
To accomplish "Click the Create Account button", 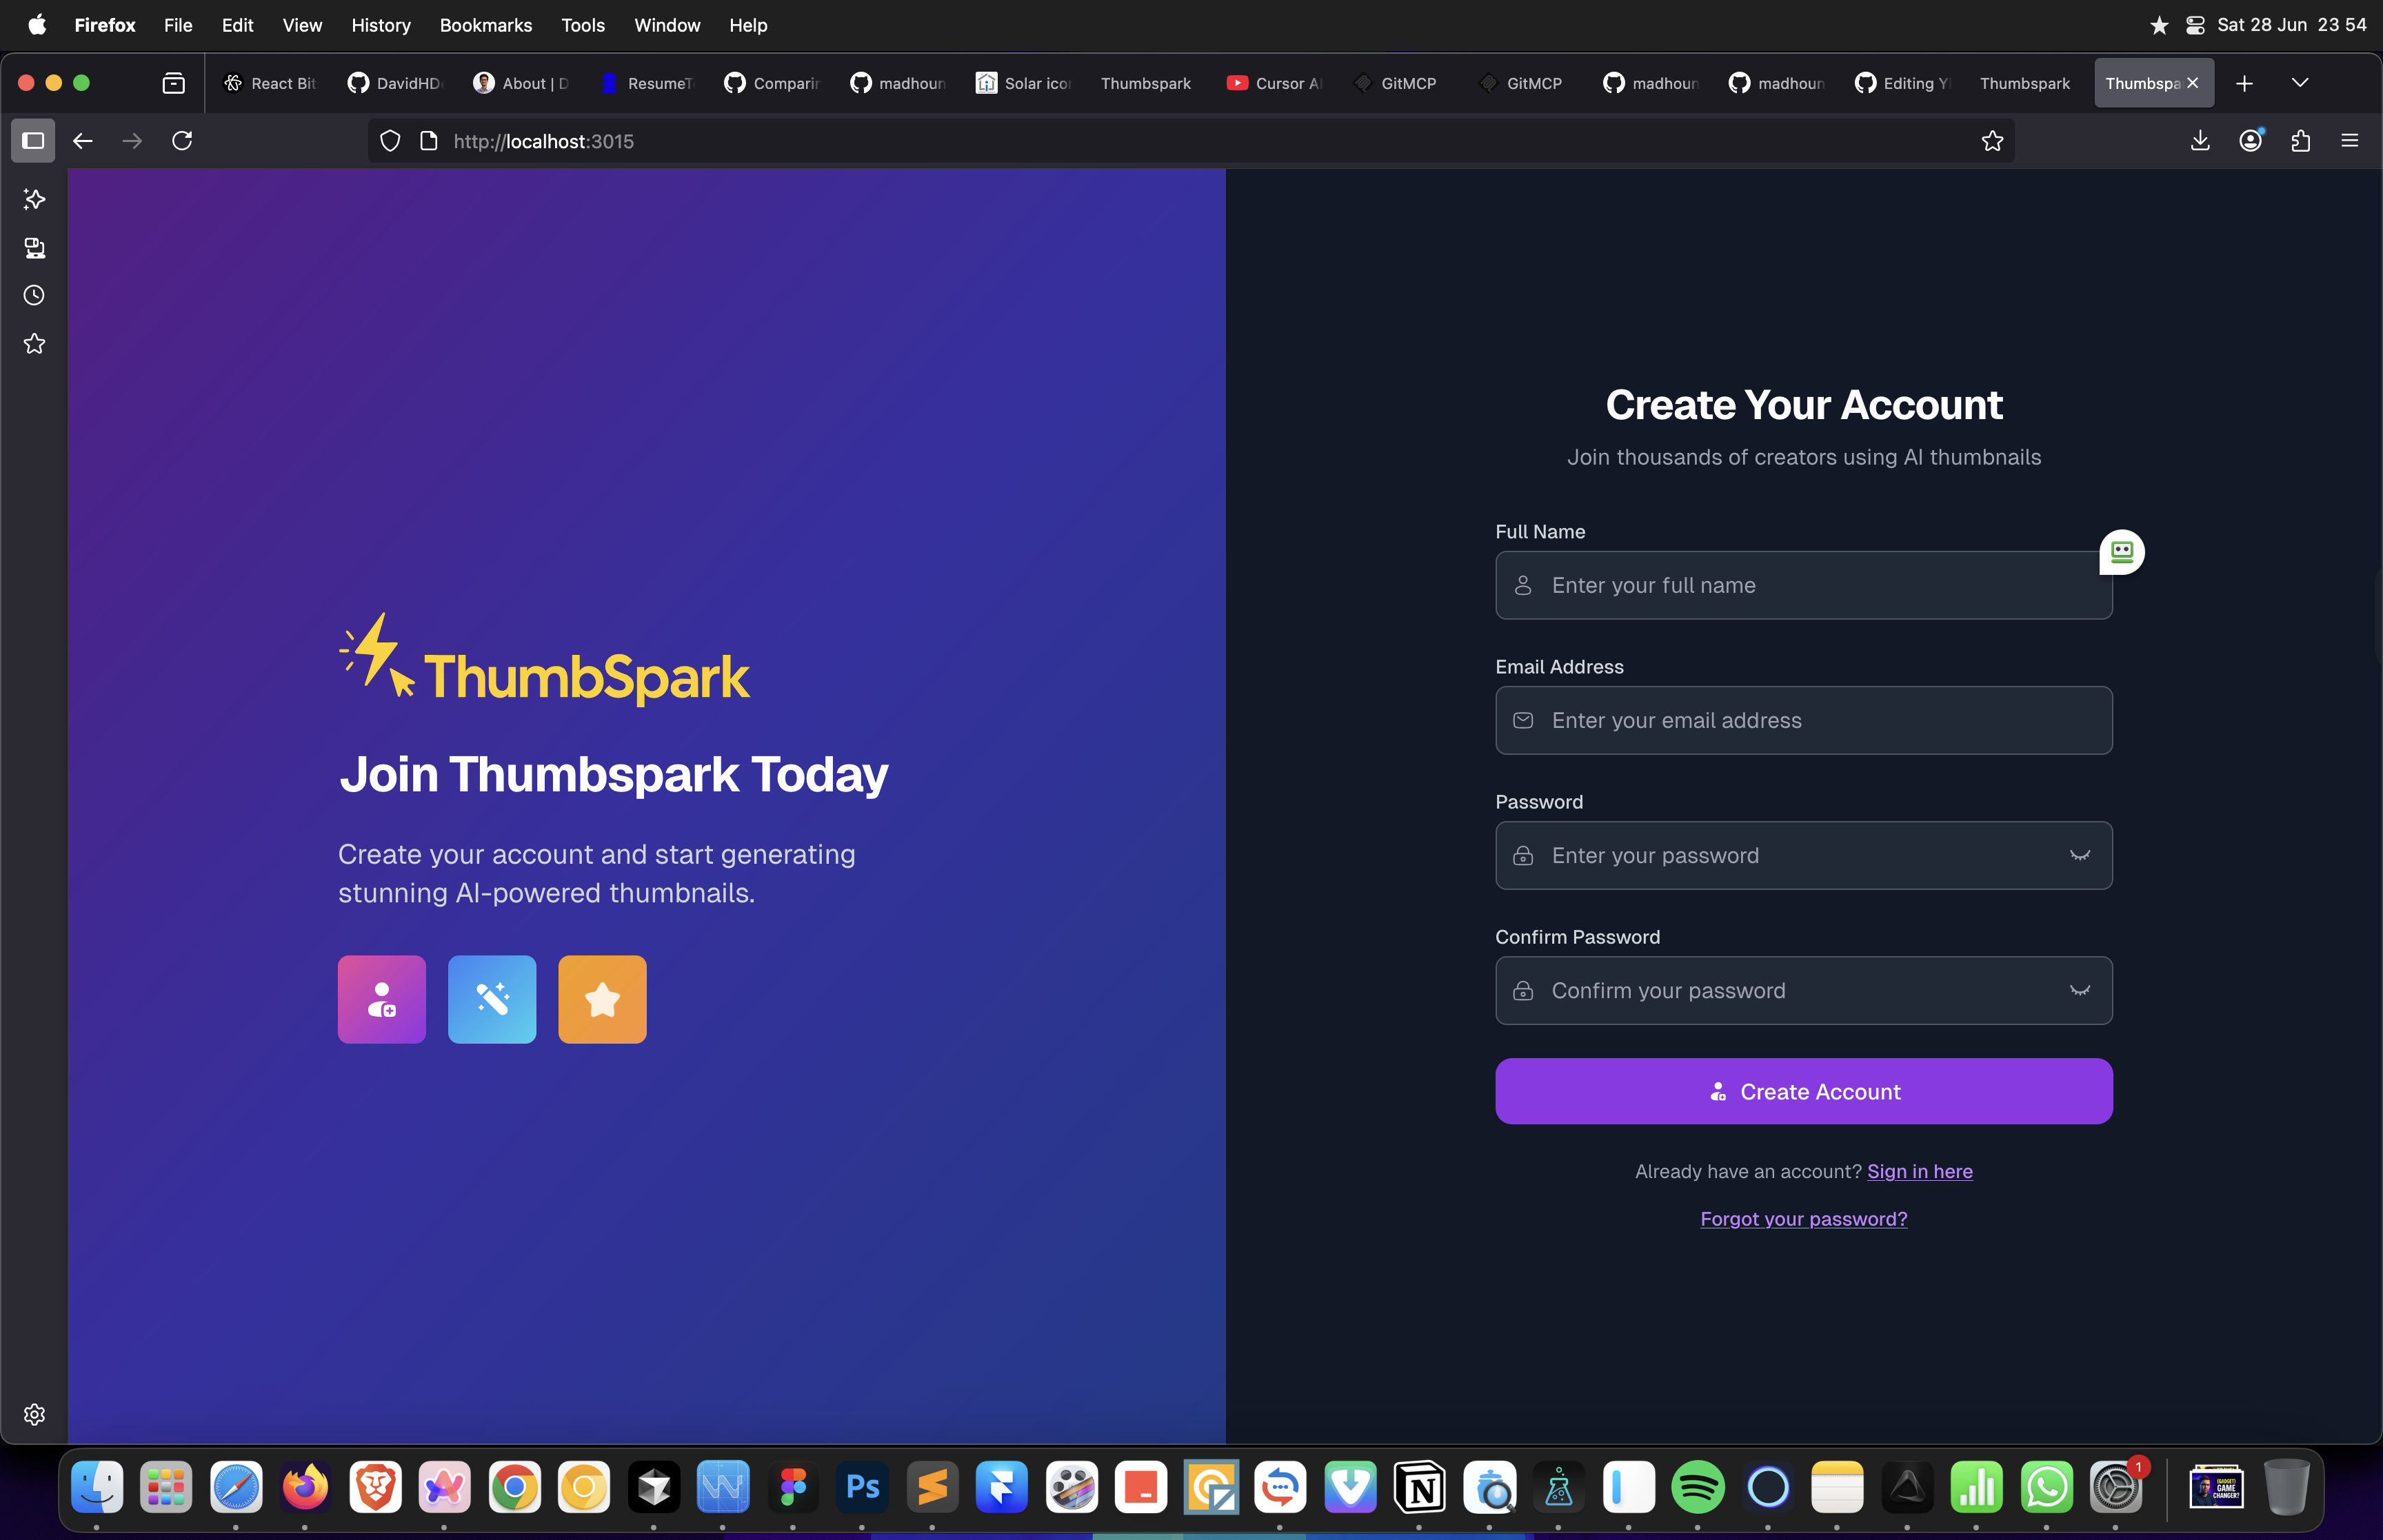I will (1803, 1091).
